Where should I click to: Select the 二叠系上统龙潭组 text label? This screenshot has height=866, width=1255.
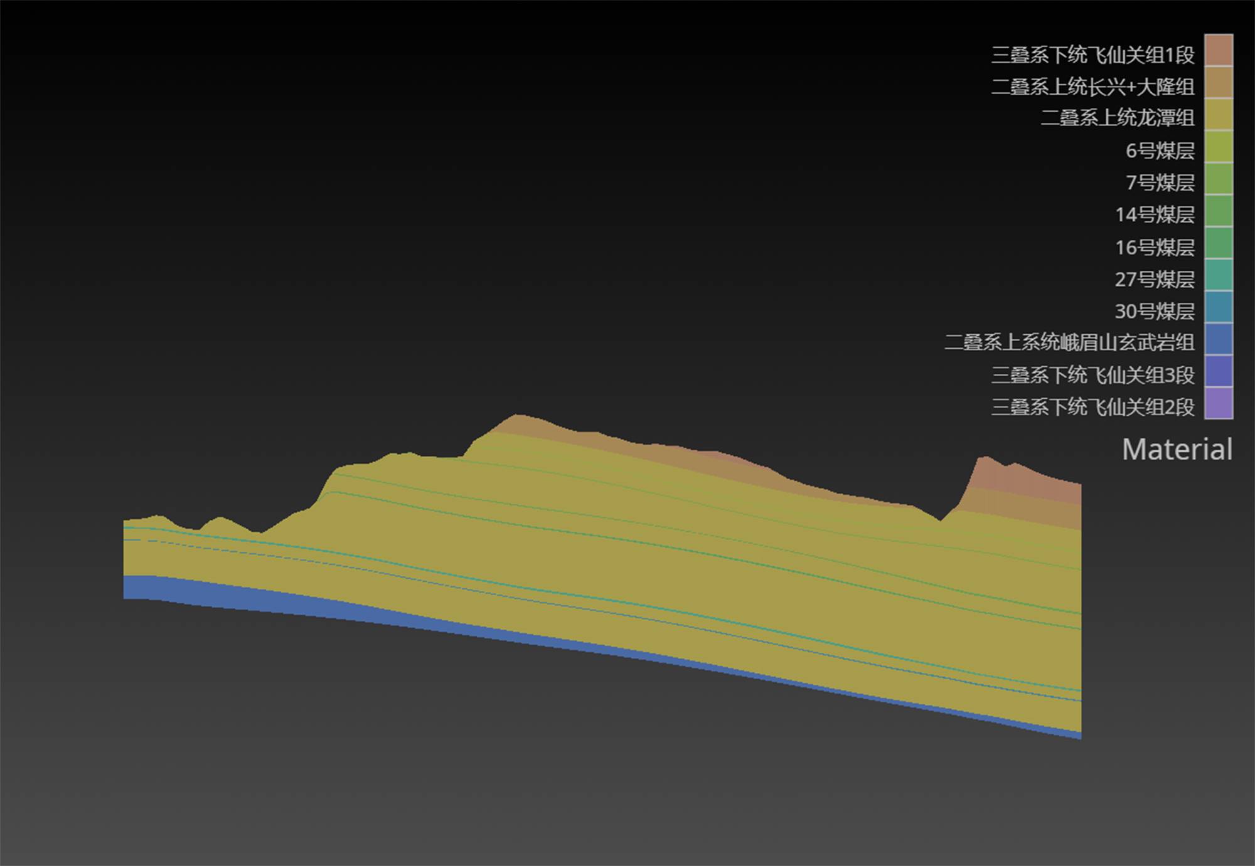pos(1117,118)
